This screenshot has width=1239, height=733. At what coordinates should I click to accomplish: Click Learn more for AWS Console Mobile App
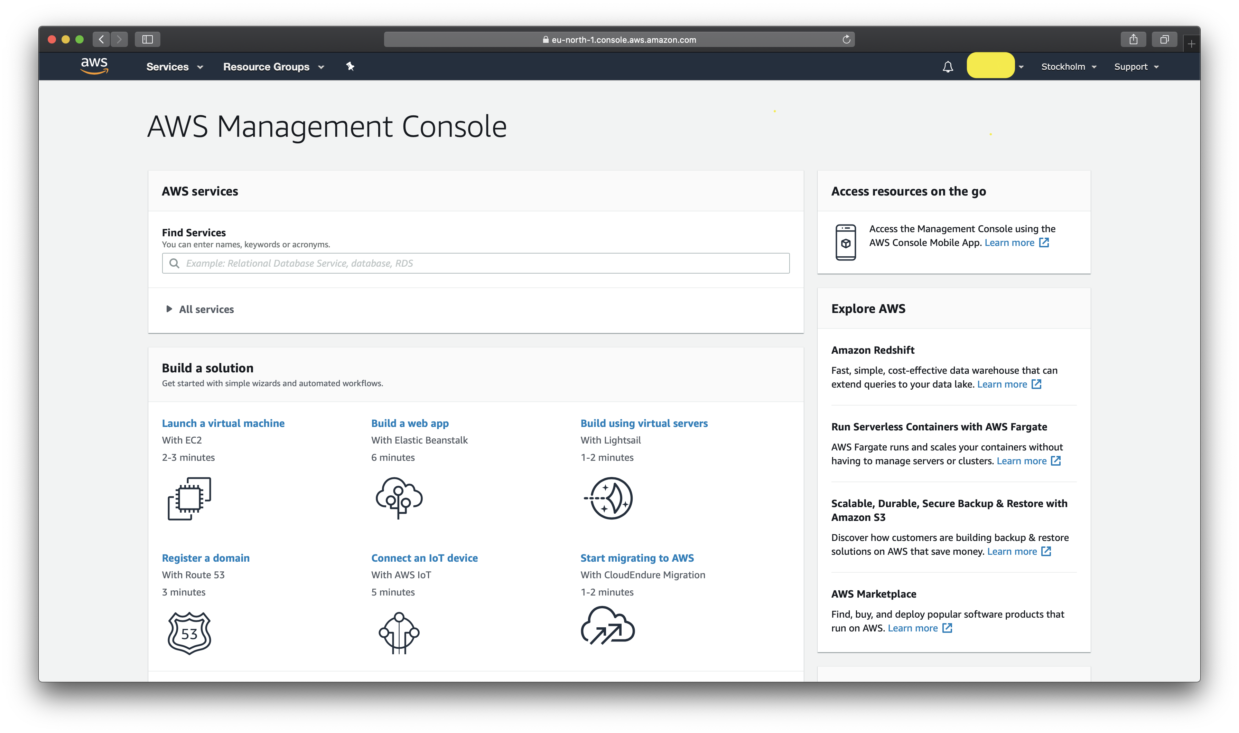click(x=1009, y=242)
